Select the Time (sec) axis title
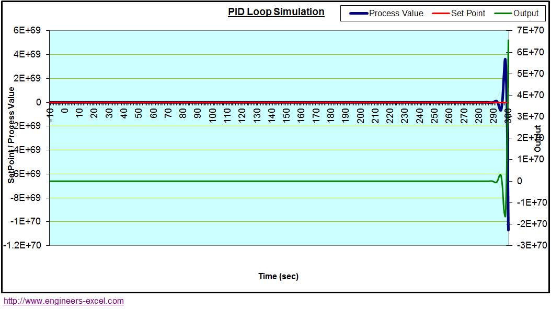This screenshot has height=310, width=551. click(278, 276)
